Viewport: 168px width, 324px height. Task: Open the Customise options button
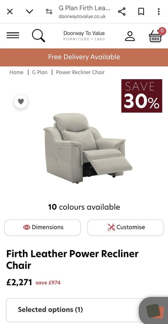pos(125,227)
